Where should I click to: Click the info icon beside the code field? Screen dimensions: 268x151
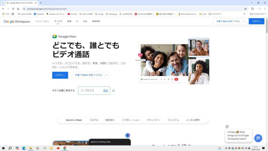[x=114, y=91]
